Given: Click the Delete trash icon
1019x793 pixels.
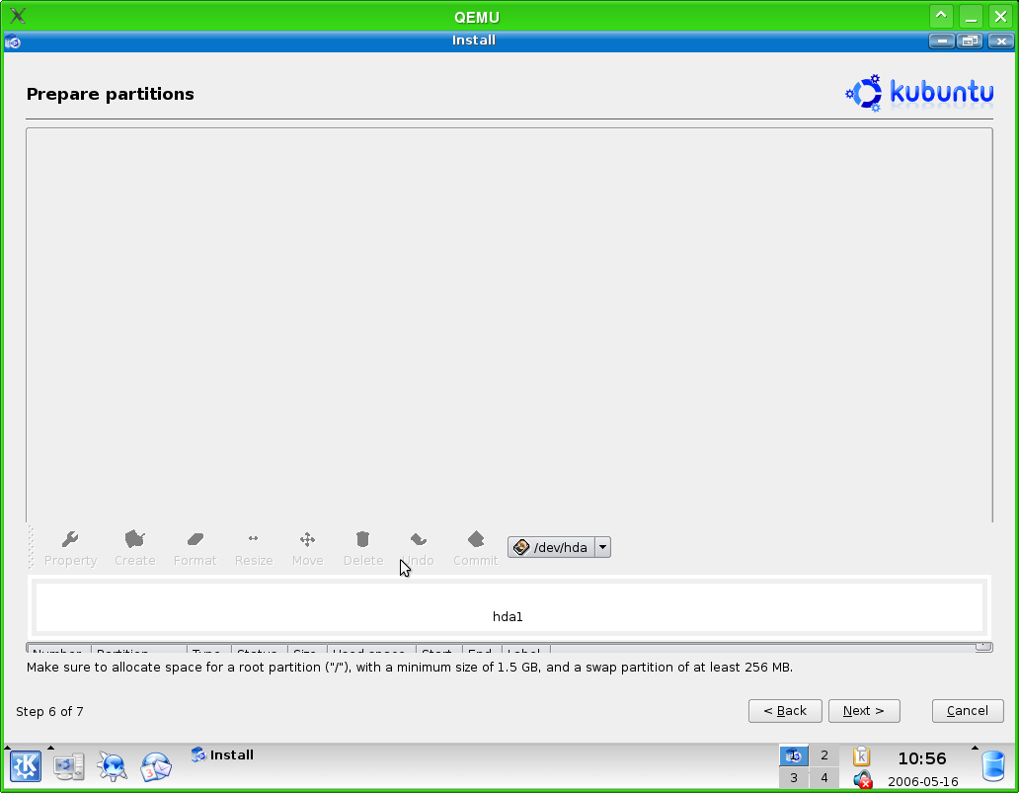Looking at the screenshot, I should tap(362, 547).
